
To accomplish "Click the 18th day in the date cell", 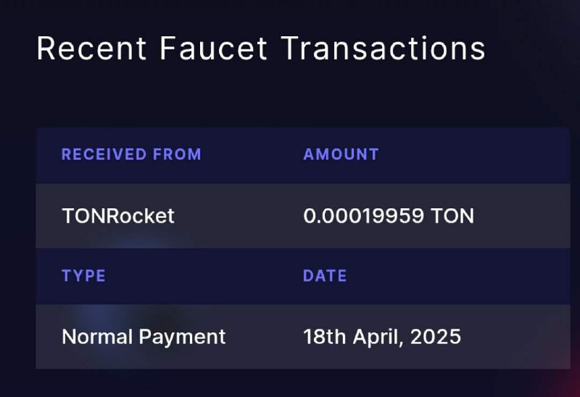I will point(325,337).
